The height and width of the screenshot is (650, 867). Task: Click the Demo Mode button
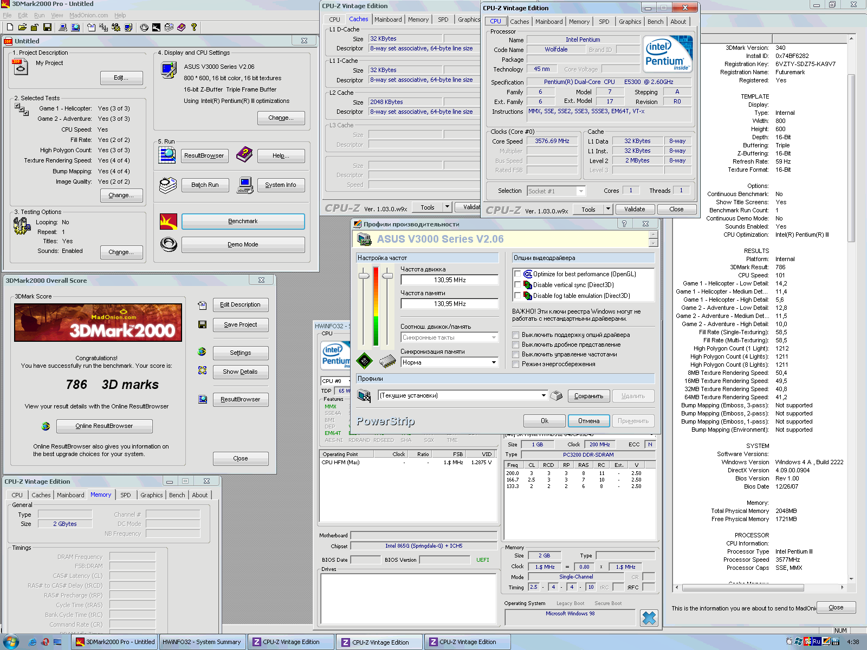[x=243, y=244]
